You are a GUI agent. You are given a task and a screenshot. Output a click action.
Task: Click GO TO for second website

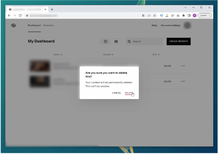[x=167, y=82]
